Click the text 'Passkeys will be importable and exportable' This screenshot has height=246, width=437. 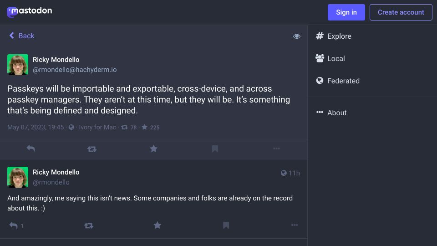tap(91, 89)
